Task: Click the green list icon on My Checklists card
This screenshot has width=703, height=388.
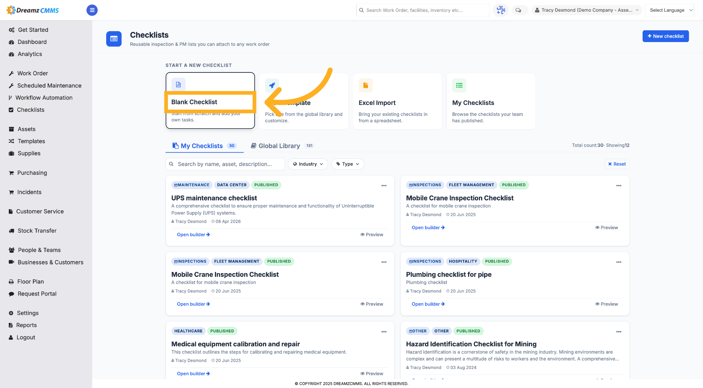Action: point(459,86)
